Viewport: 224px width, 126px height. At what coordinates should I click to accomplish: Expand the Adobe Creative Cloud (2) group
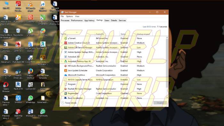pyautogui.click(x=62, y=43)
